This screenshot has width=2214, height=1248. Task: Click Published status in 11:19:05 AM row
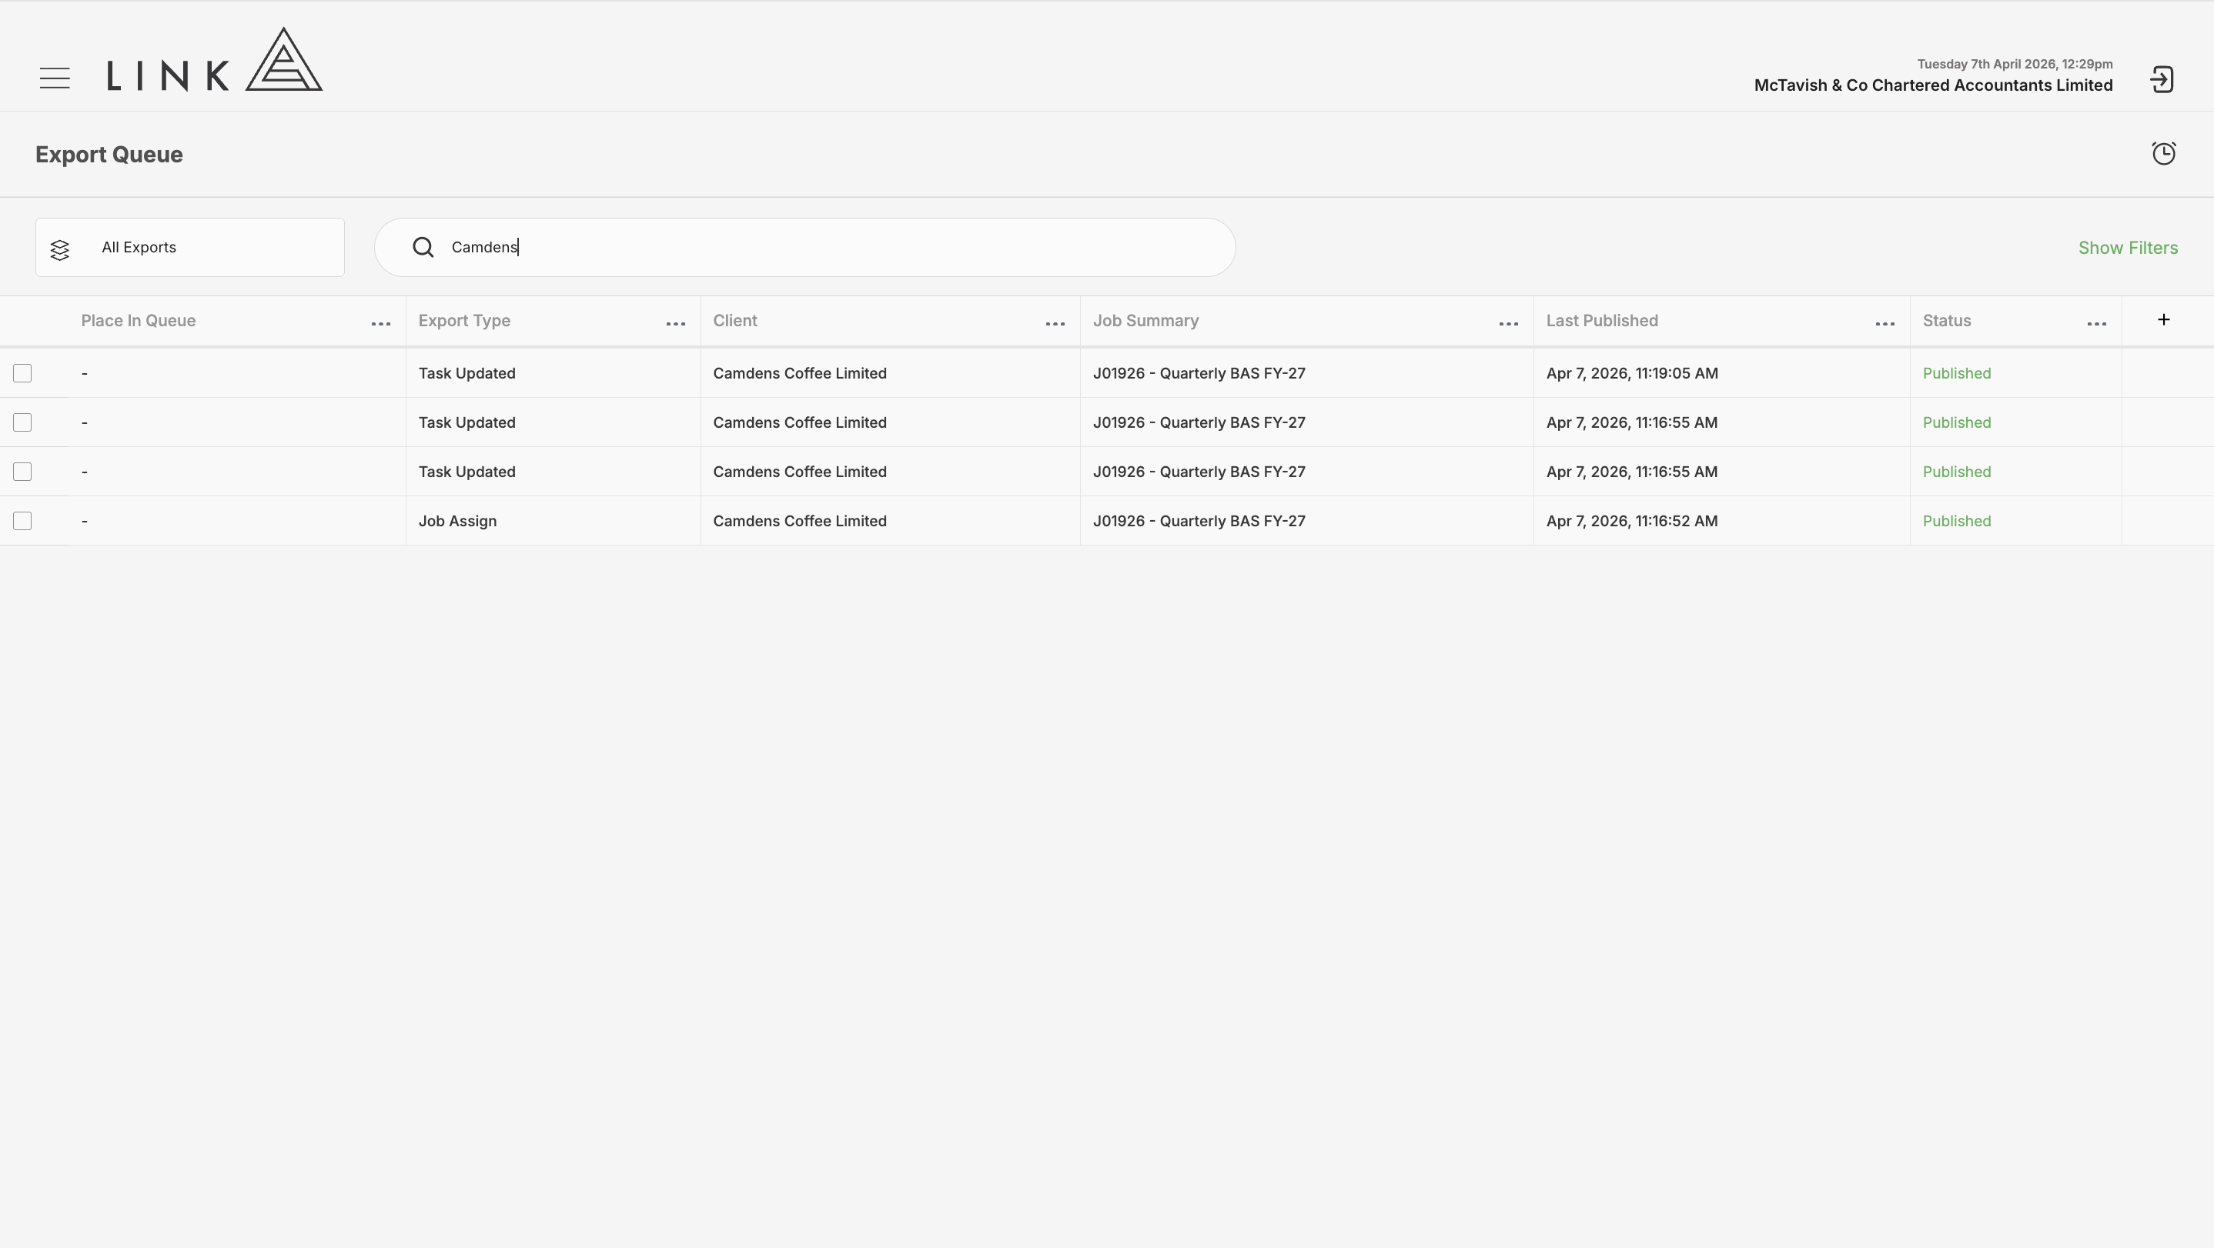[x=1956, y=372]
